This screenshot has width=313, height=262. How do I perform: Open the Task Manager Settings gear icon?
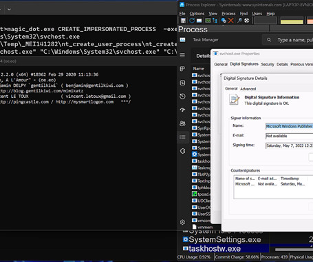pos(182,222)
